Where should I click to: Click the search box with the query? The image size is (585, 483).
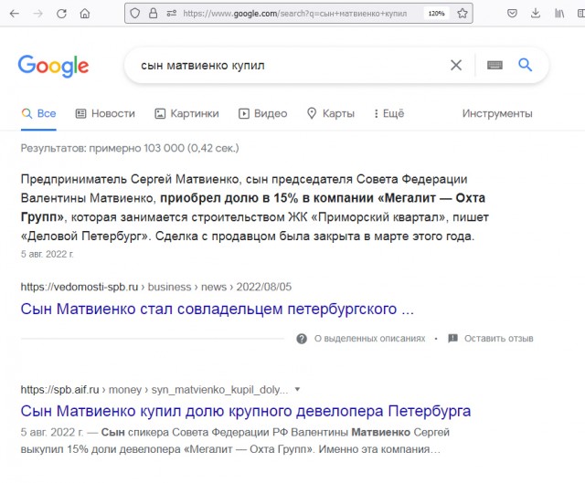tap(291, 66)
